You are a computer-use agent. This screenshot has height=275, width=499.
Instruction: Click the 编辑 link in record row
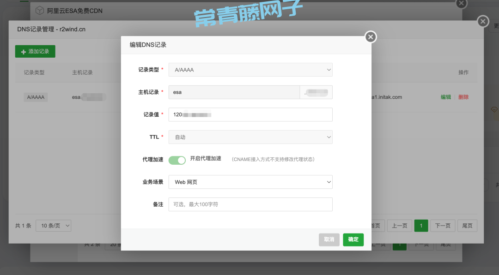[445, 97]
